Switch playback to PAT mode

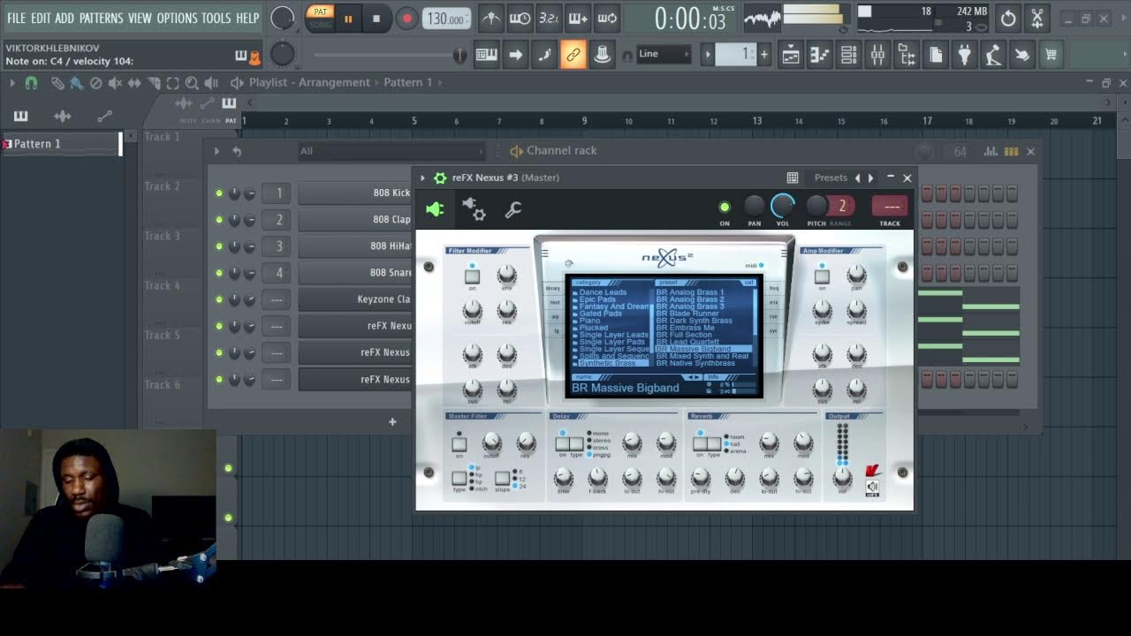click(x=320, y=11)
